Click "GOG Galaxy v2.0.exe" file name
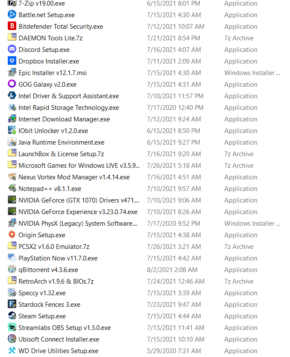This screenshot has height=357, width=290. (47, 85)
